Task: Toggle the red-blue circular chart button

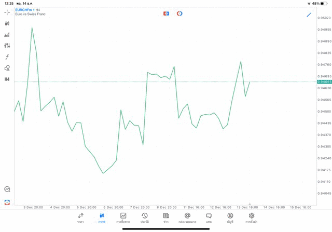Action: click(179, 13)
